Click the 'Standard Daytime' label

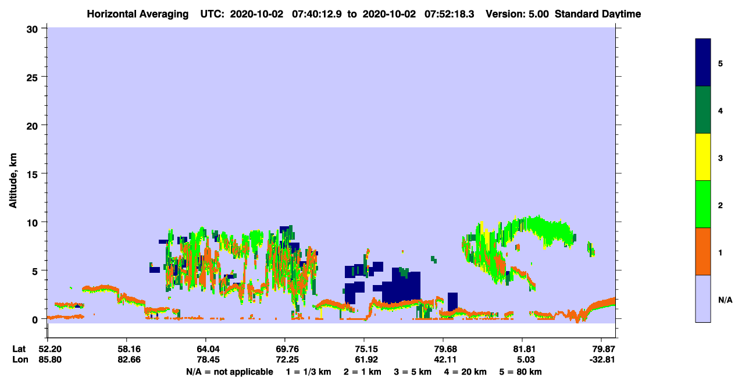[x=598, y=14]
